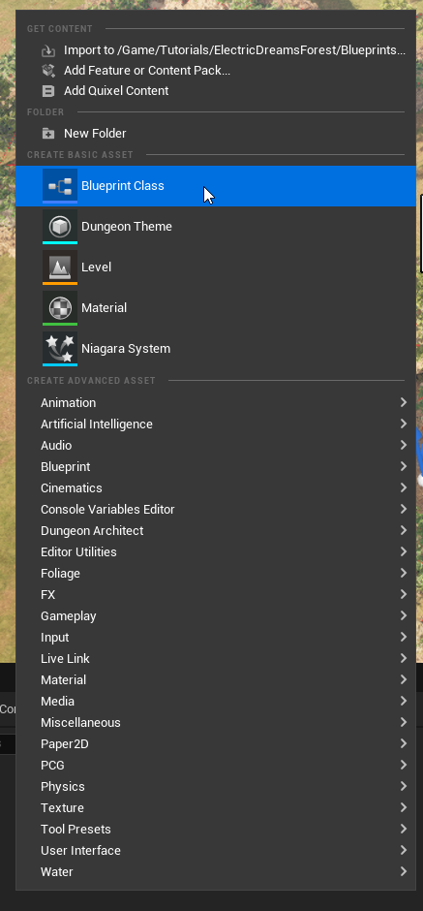Image resolution: width=423 pixels, height=911 pixels.
Task: Select the Paper2D category entry
Action: pyautogui.click(x=216, y=743)
